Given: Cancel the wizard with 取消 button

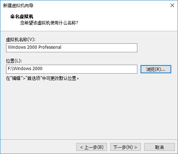Looking at the screenshot, I should point(159,147).
